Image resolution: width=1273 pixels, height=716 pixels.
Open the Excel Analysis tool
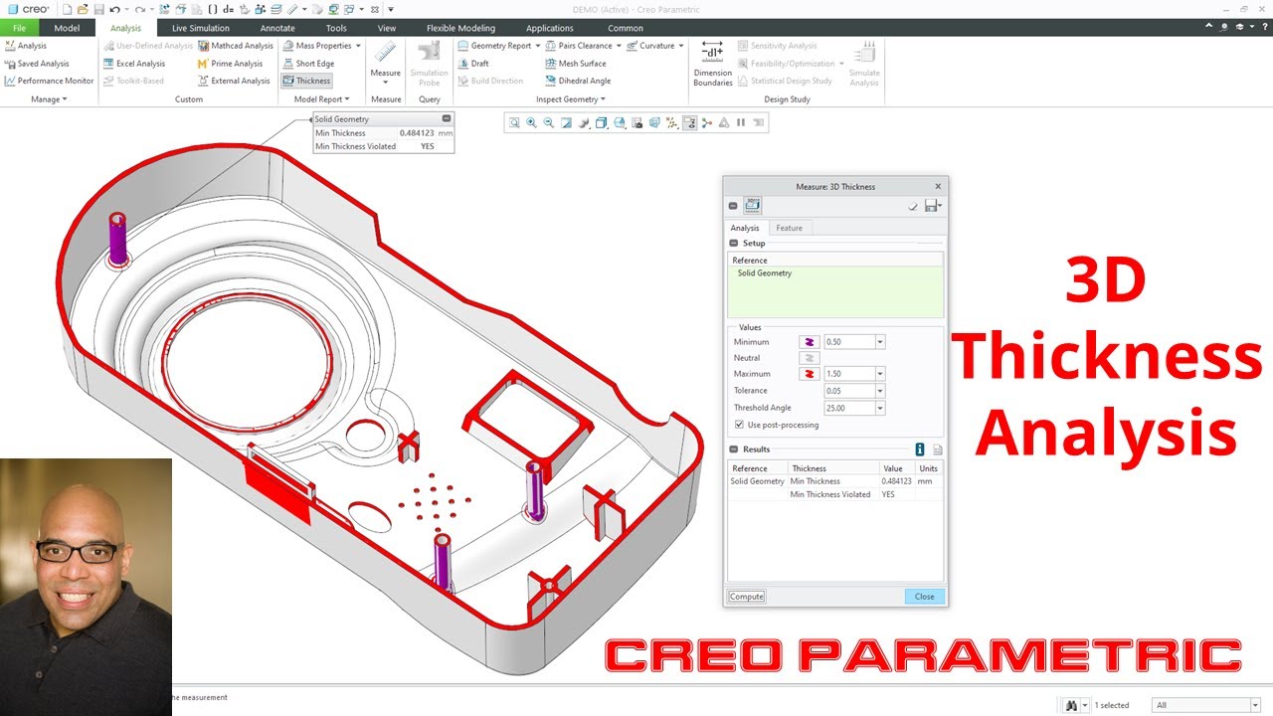point(134,63)
